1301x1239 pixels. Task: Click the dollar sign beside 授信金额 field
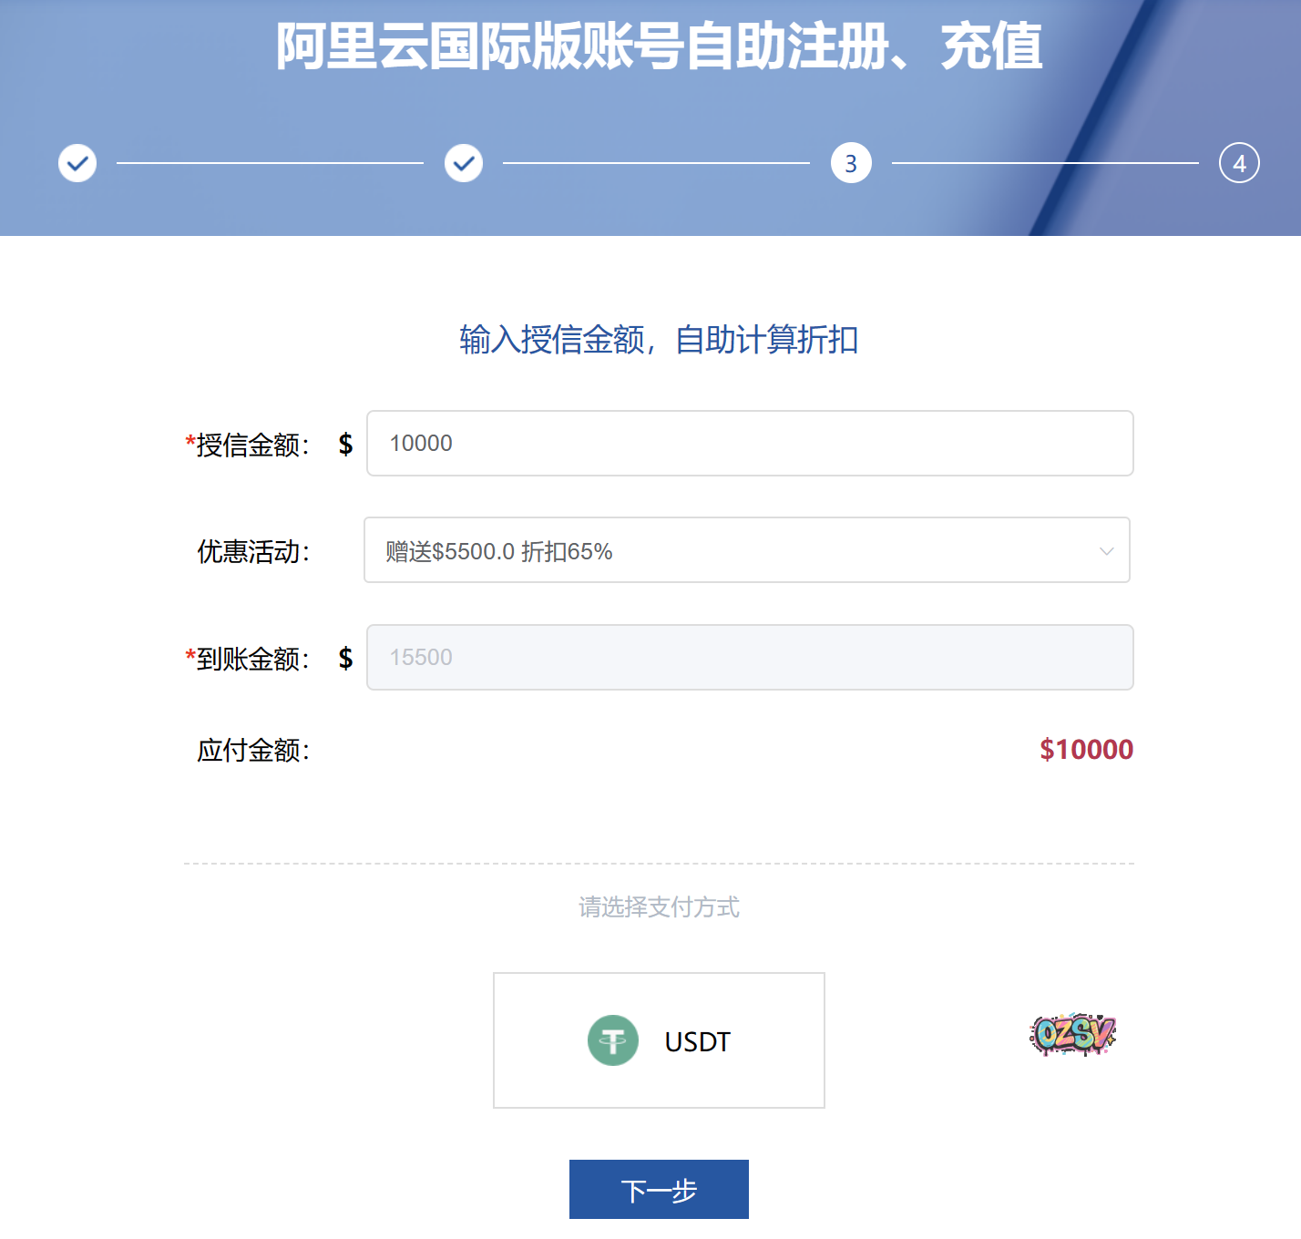coord(345,444)
